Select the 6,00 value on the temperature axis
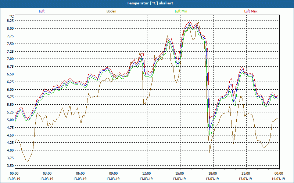Image resolution: width=294 pixels, height=183 pixels. coord(10,89)
